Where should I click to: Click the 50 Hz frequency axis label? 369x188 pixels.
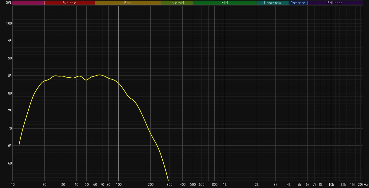tap(87, 185)
